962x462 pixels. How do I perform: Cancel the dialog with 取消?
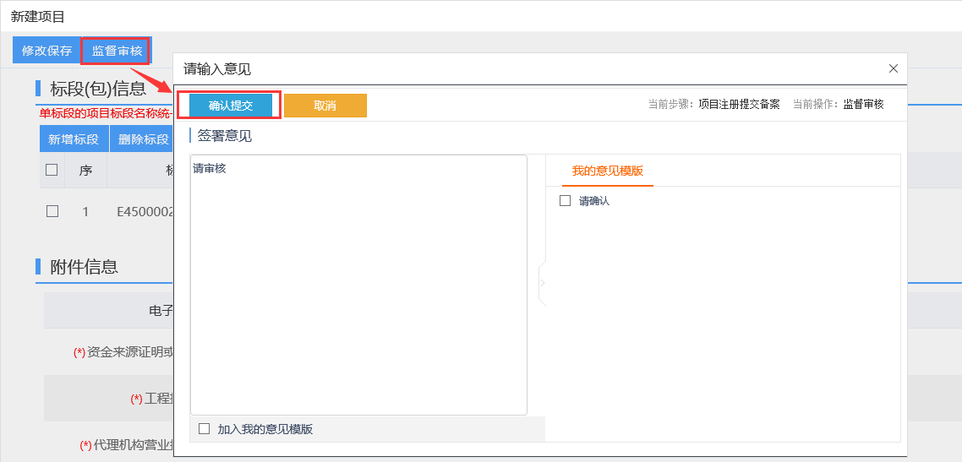(x=325, y=106)
